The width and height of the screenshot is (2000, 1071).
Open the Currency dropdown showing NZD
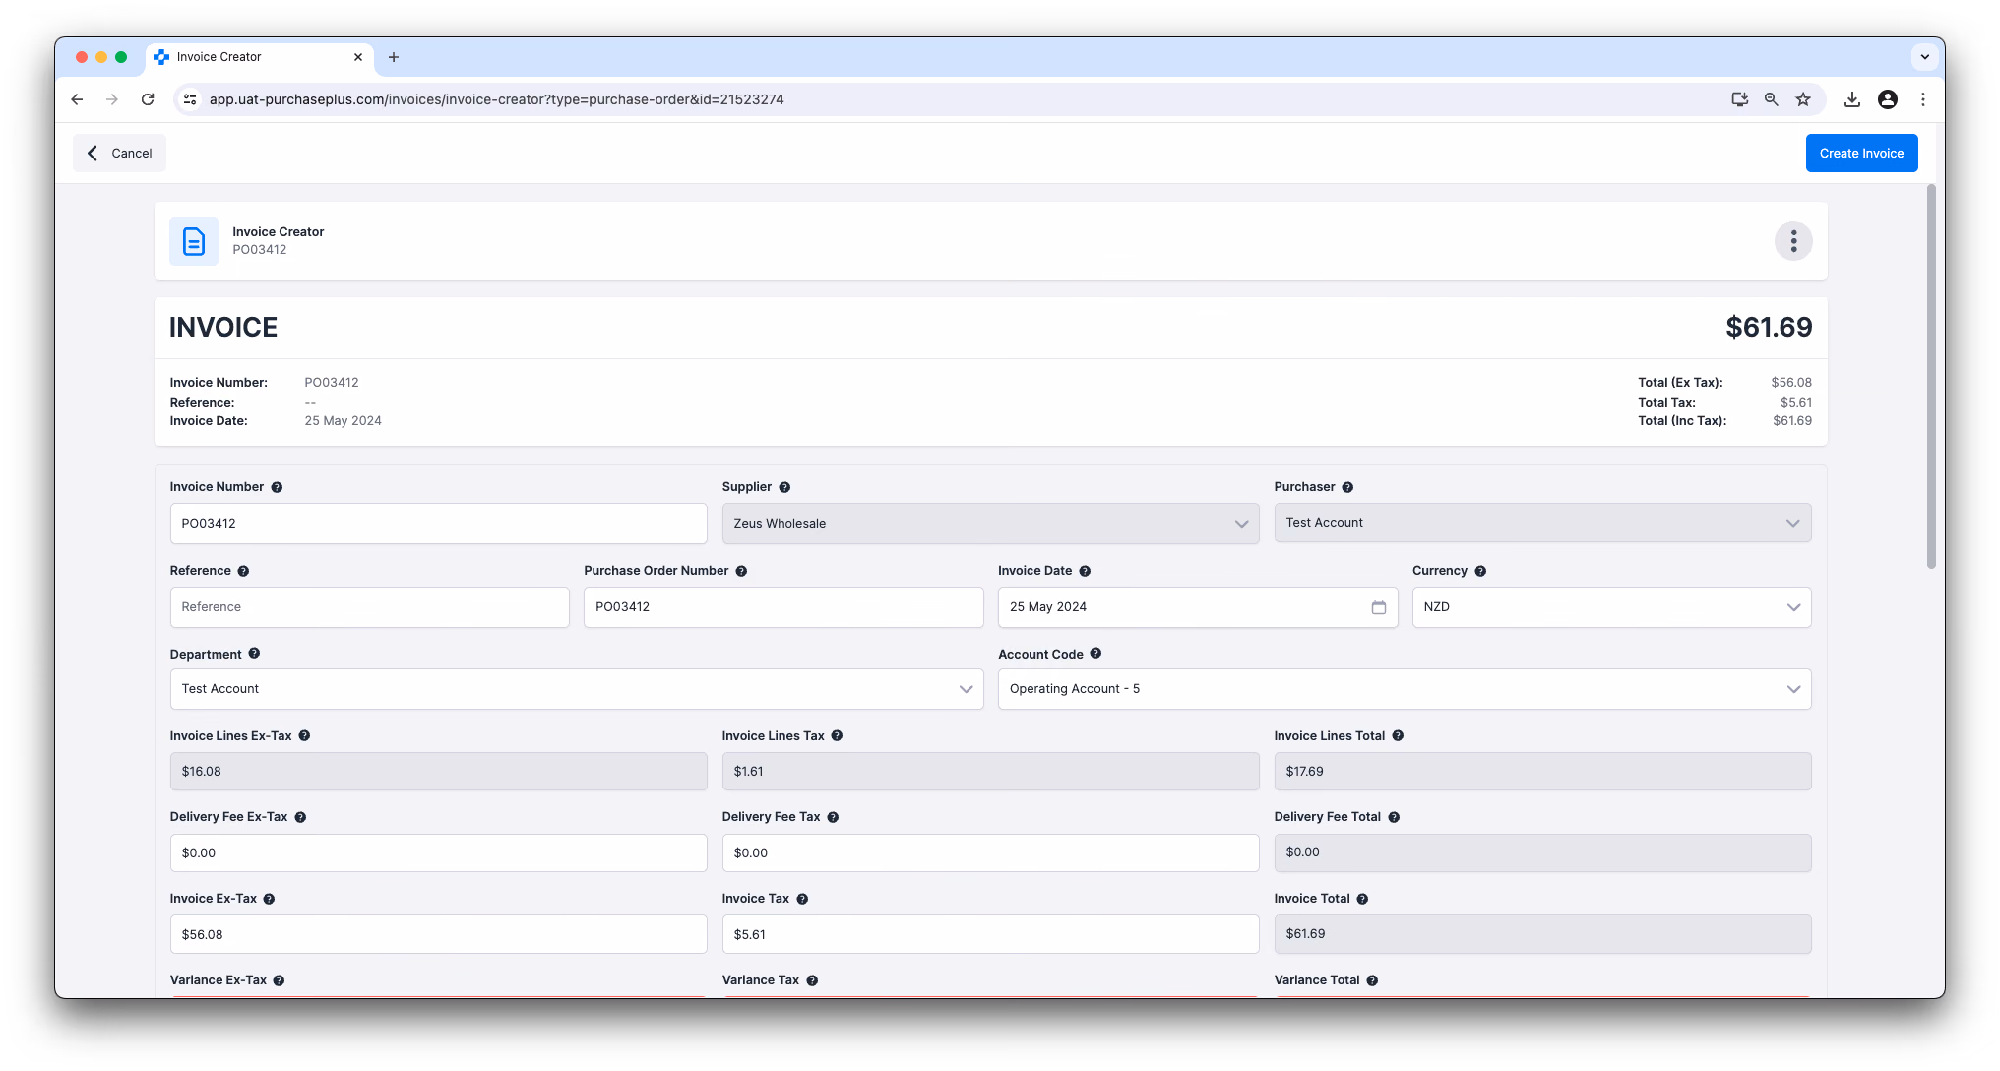click(1611, 607)
